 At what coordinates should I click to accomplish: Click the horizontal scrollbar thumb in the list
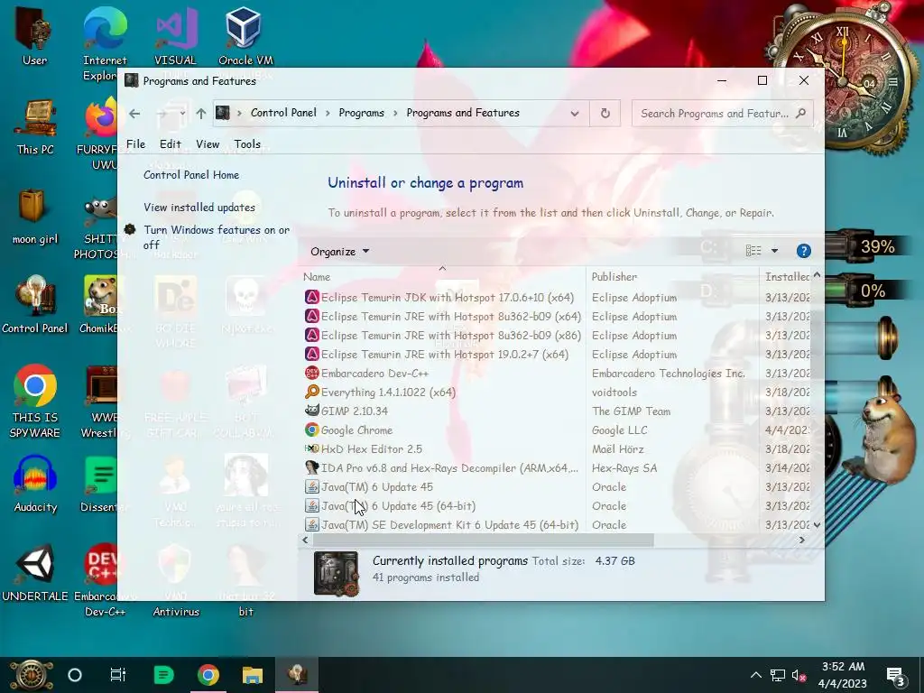(484, 540)
